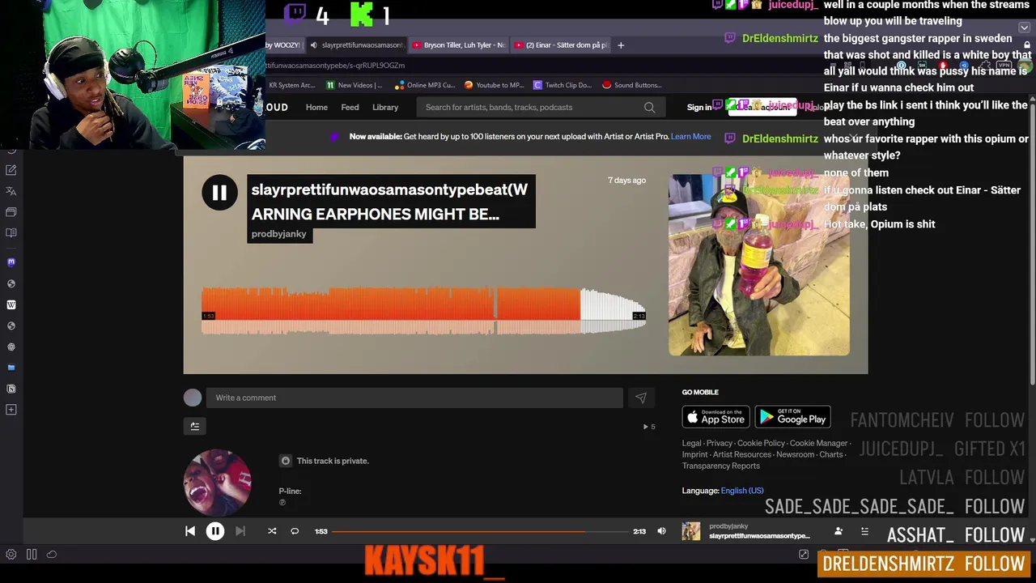The height and width of the screenshot is (583, 1036).
Task: Open the Notion sidebar web panel
Action: (x=11, y=389)
